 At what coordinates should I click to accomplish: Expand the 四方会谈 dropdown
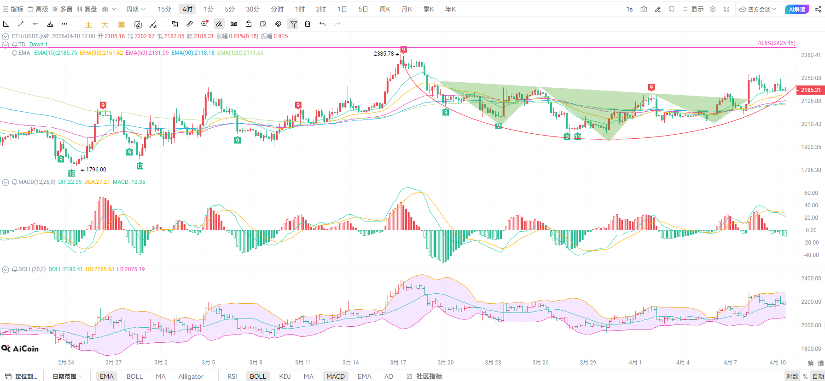tap(758, 9)
